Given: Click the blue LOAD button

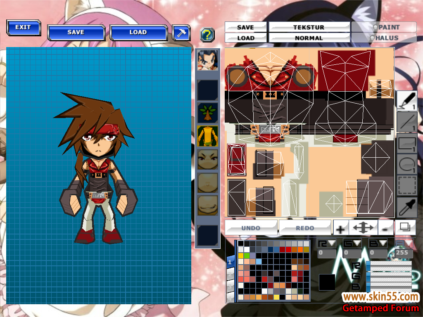Looking at the screenshot, I should coord(139,33).
